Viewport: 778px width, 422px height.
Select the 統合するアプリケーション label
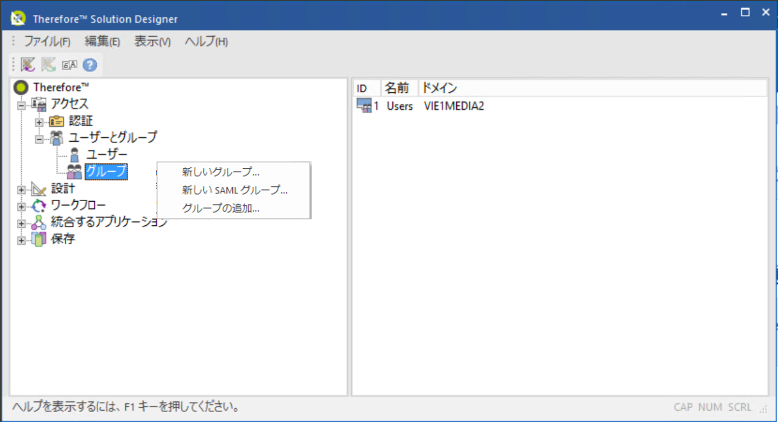109,222
